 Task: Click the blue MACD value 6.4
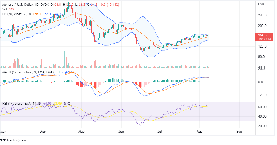tap(65, 72)
